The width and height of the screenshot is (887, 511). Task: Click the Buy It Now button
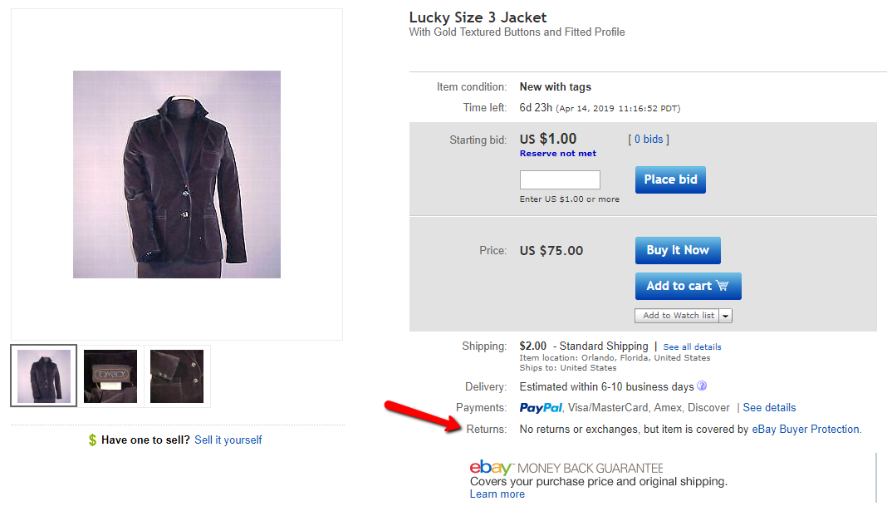[x=678, y=250]
